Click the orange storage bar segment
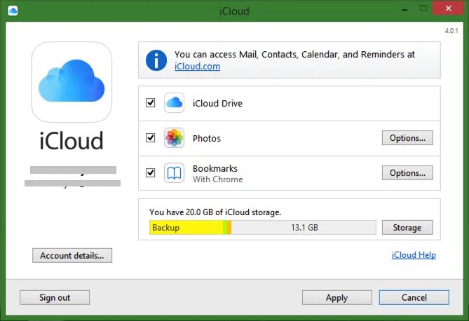This screenshot has height=321, width=469. 229,228
